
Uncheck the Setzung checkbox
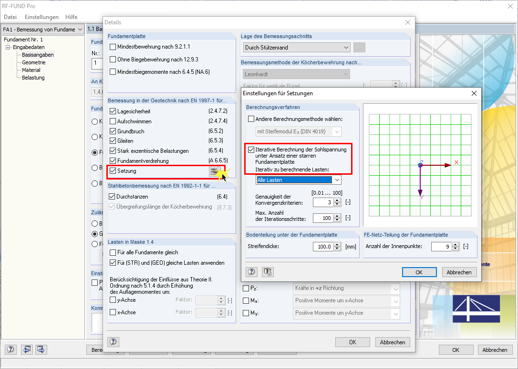[113, 171]
